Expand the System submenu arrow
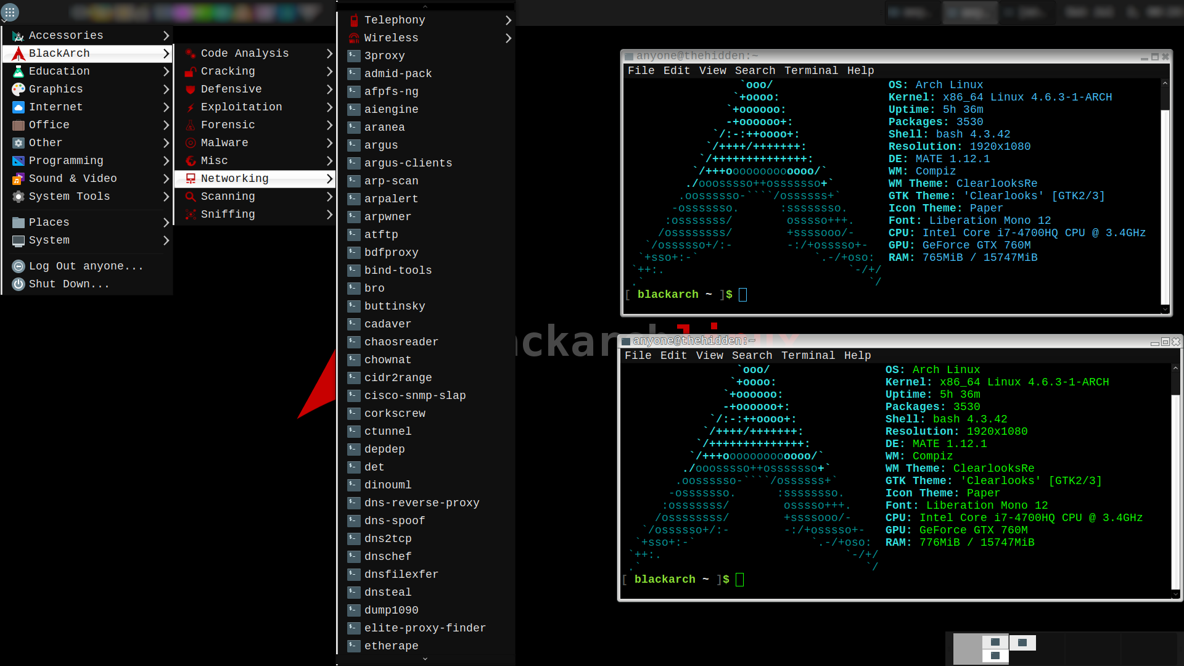This screenshot has height=666, width=1184. 166,240
